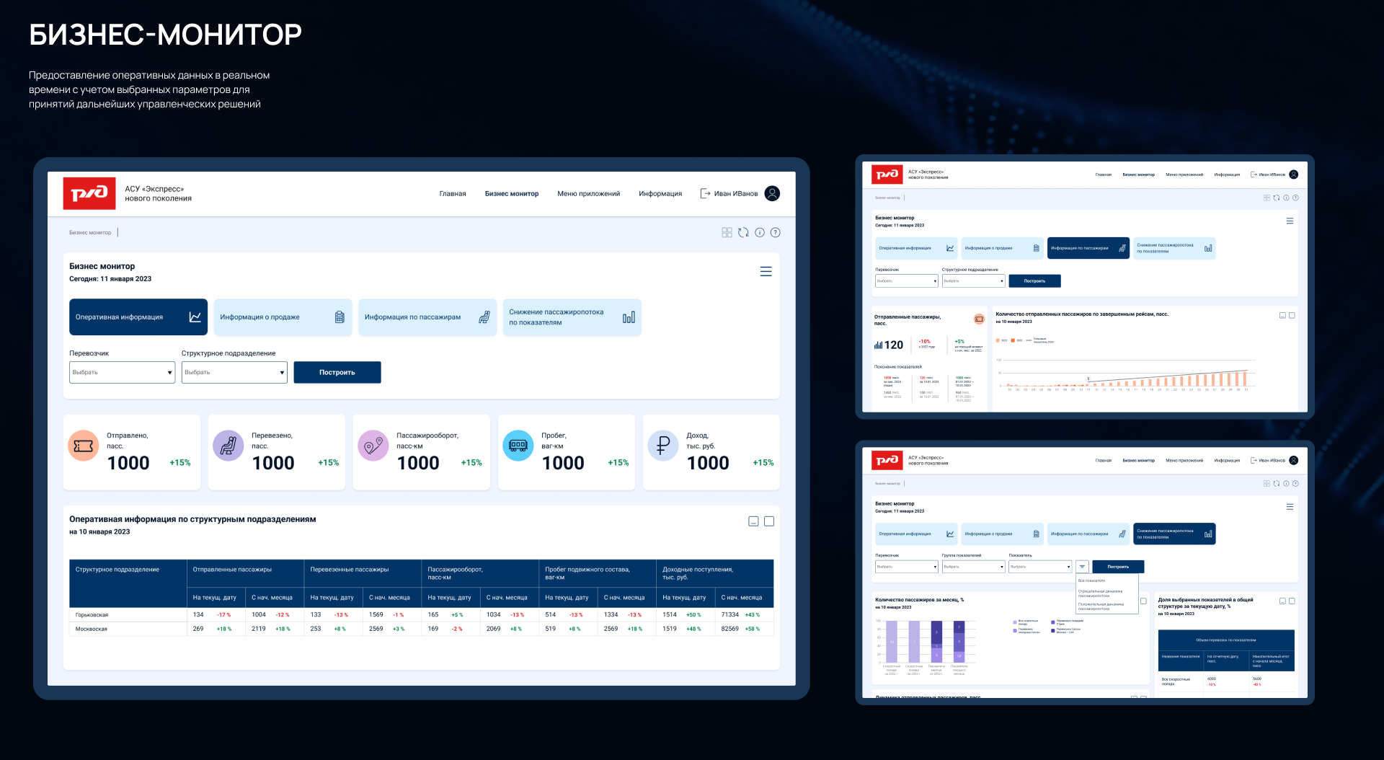Viewport: 1384px width, 760px height.
Task: Maximize the Количество пассажиров за месяц panel
Action: (1143, 601)
